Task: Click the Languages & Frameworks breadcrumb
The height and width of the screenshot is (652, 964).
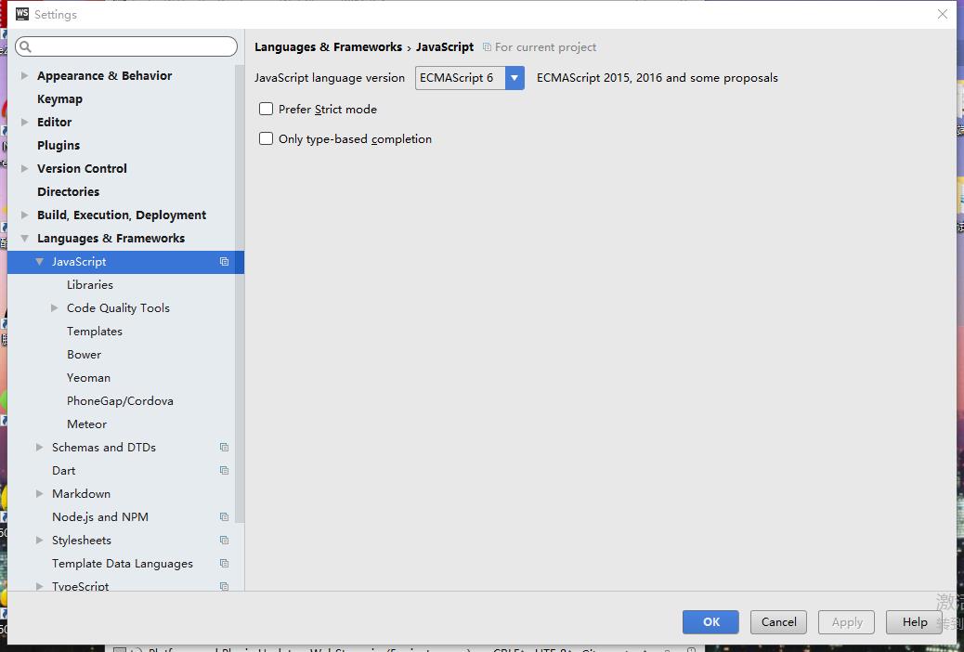Action: pos(329,47)
